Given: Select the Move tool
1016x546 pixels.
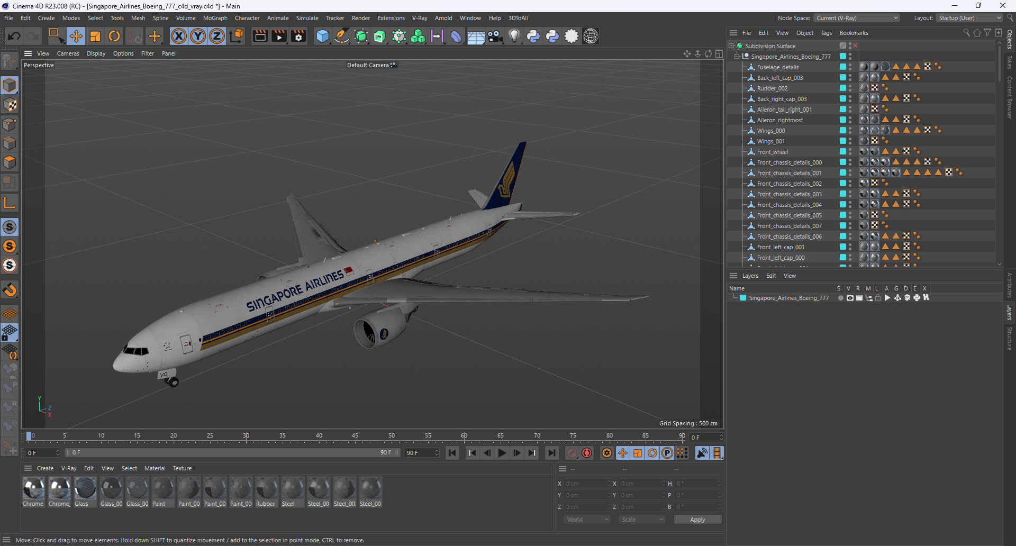Looking at the screenshot, I should 76,36.
